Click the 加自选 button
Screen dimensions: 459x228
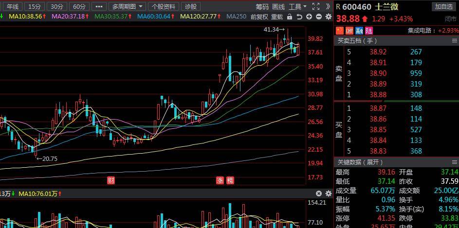click(443, 6)
